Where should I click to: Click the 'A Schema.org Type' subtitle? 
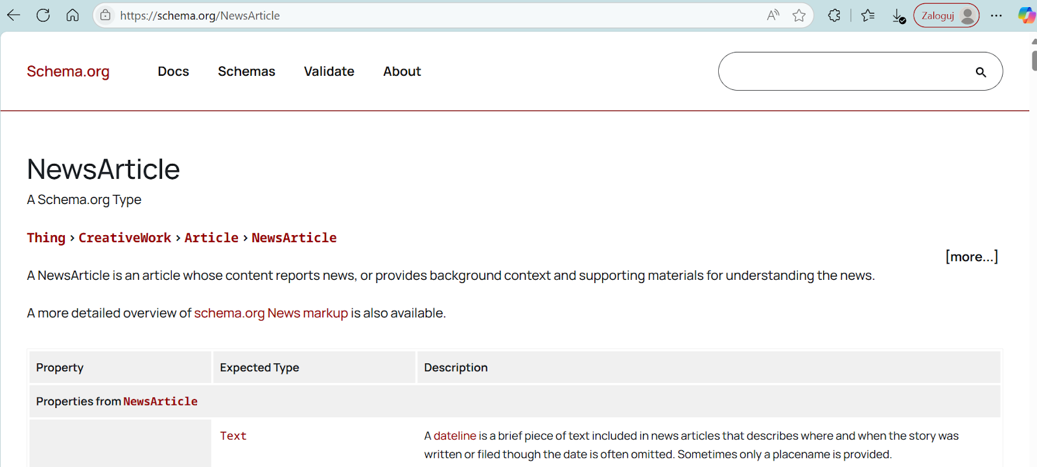(x=84, y=199)
